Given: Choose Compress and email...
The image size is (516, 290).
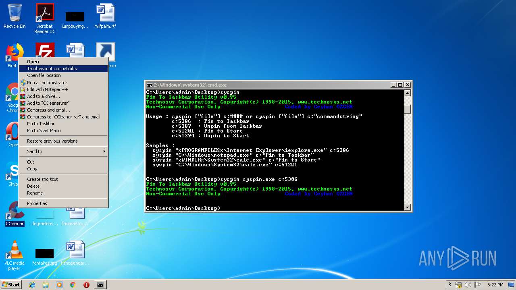Looking at the screenshot, I should pyautogui.click(x=64, y=110).
